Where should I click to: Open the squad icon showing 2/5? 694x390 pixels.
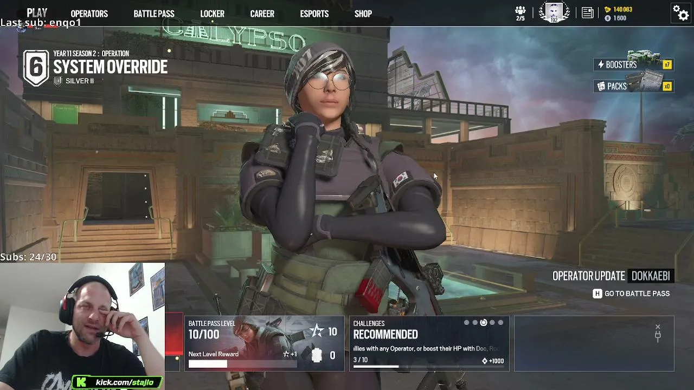point(520,13)
